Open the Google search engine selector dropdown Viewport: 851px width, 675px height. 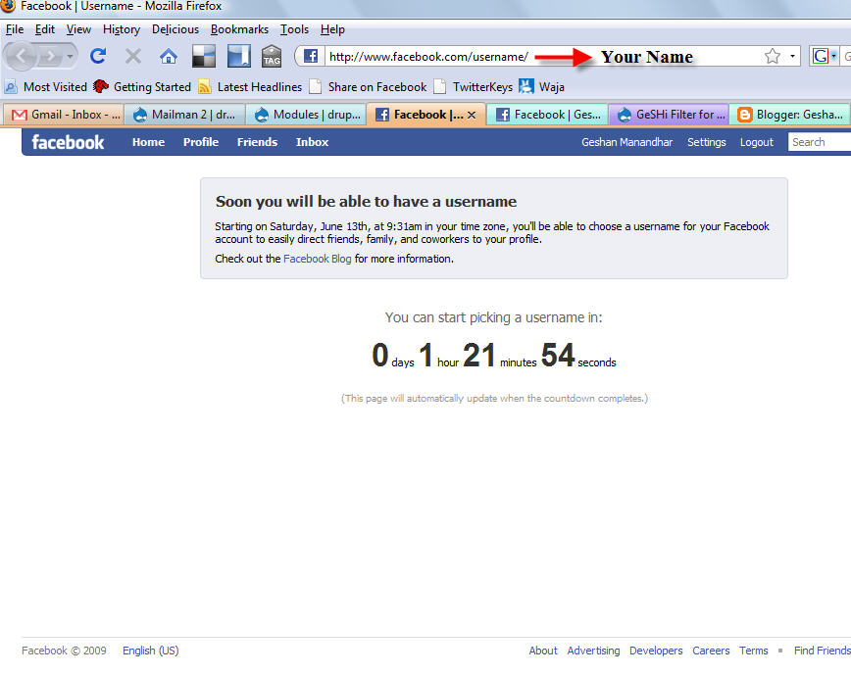(825, 56)
